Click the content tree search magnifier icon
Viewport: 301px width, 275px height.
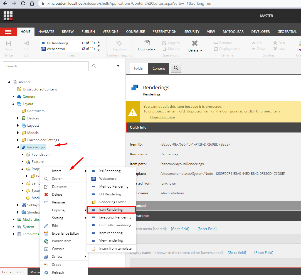pos(94,66)
